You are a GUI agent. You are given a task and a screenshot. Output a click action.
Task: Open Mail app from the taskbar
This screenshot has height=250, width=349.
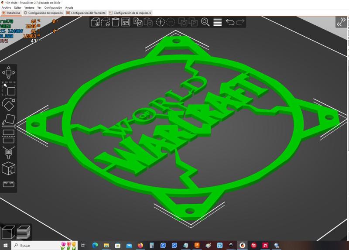pyautogui.click(x=129, y=245)
